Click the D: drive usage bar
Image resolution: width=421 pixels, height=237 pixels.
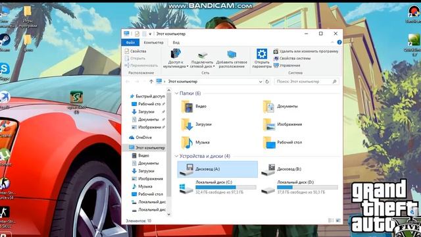pyautogui.click(x=307, y=187)
